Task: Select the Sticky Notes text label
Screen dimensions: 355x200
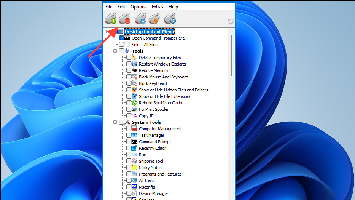Action: click(x=150, y=168)
